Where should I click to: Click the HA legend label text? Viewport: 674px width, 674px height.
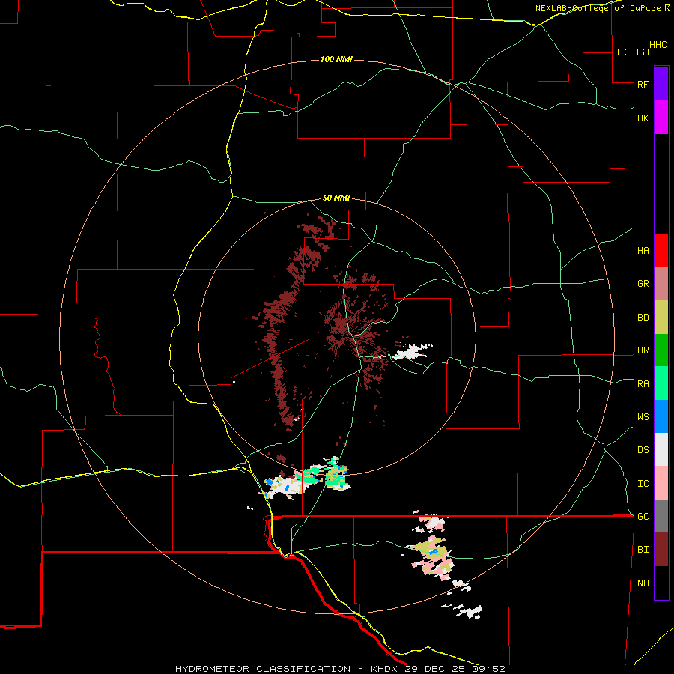(x=643, y=251)
